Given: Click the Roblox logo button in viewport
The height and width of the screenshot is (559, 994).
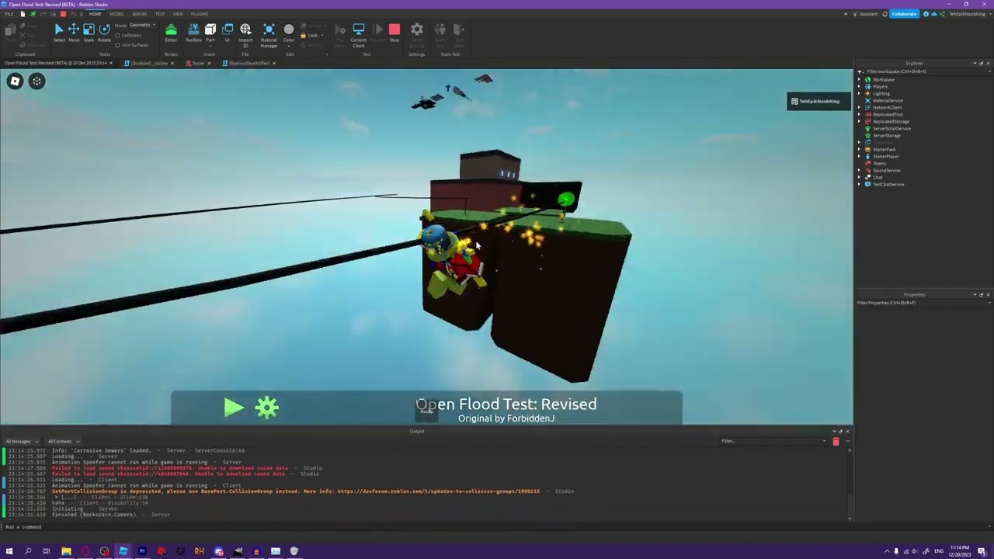Looking at the screenshot, I should click(15, 81).
